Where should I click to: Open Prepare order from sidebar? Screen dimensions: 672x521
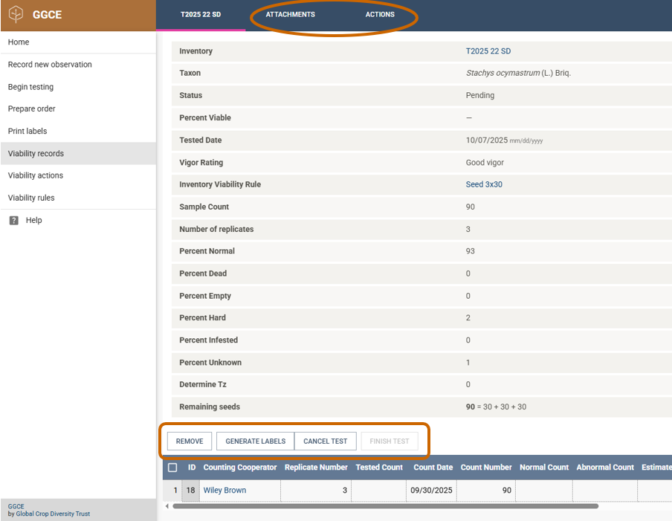32,109
